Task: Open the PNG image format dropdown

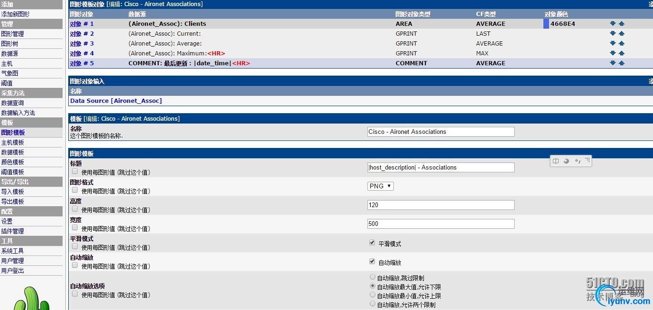Action: pyautogui.click(x=381, y=186)
